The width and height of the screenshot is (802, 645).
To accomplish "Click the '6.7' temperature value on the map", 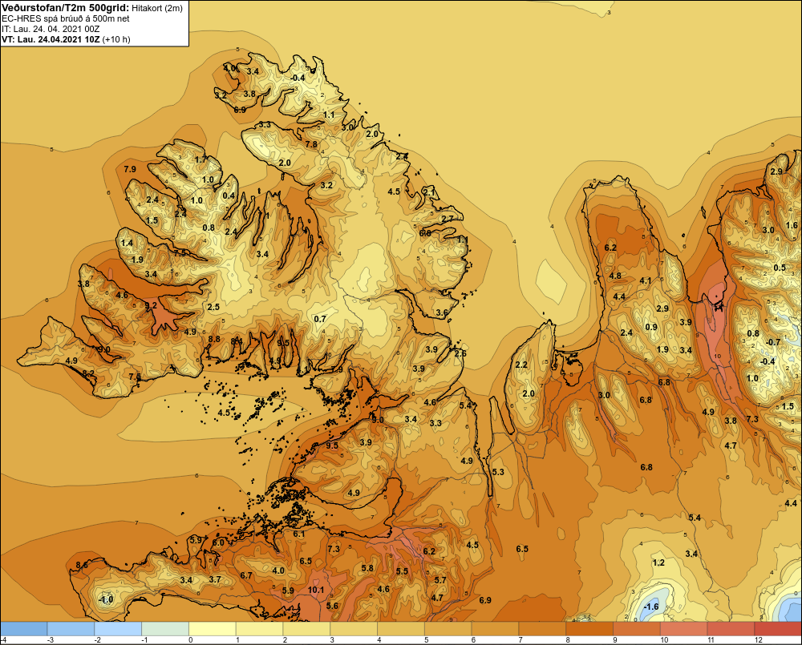I will point(246,575).
